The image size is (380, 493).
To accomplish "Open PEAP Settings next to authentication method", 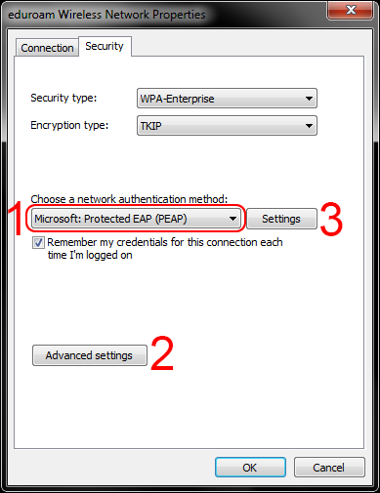I will click(281, 219).
